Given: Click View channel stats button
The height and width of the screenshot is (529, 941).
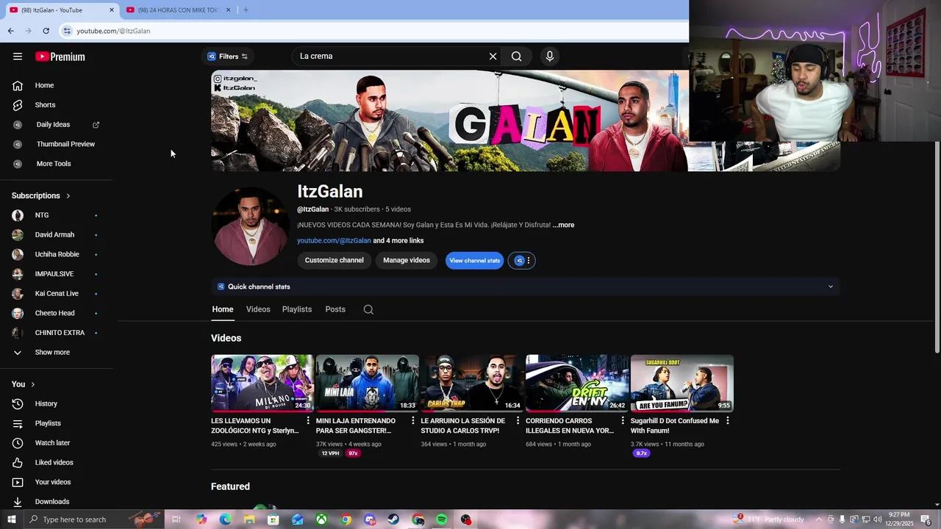Looking at the screenshot, I should 474,261.
